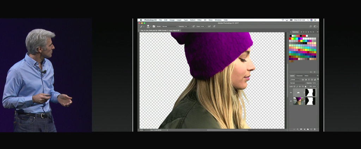This screenshot has width=361, height=149.
Task: Open the brush Mode dropdown
Action: click(170, 26)
